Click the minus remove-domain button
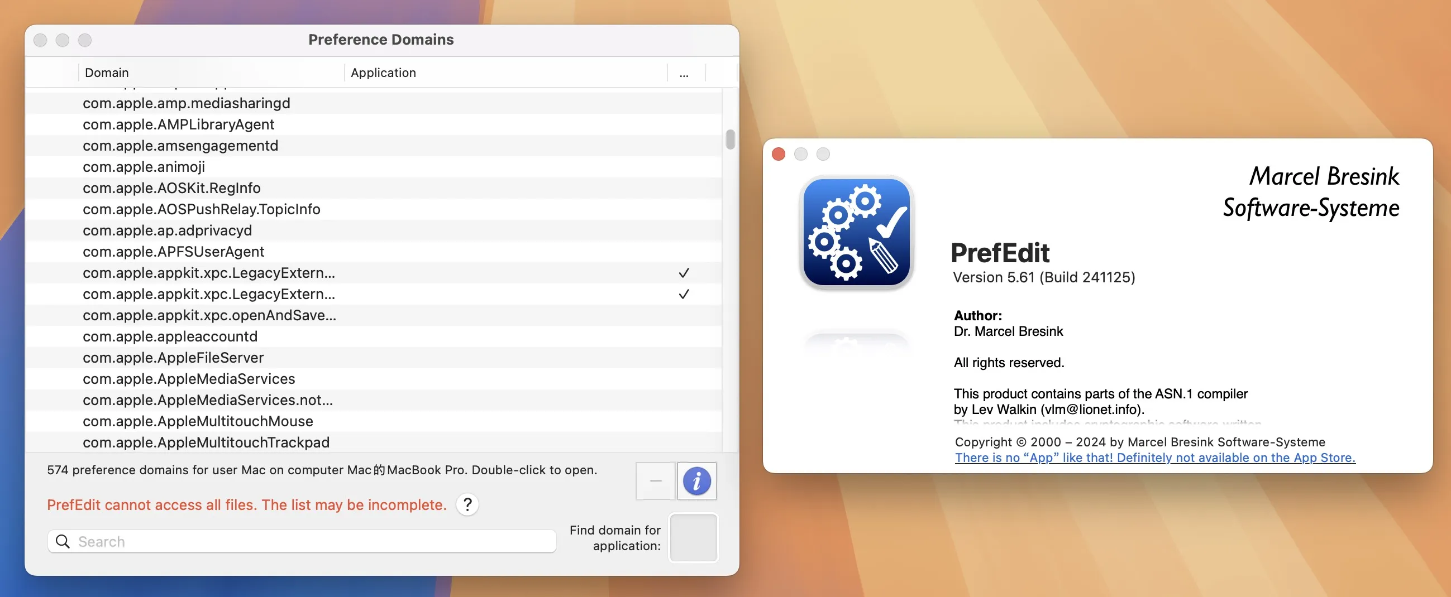The width and height of the screenshot is (1451, 597). [656, 480]
